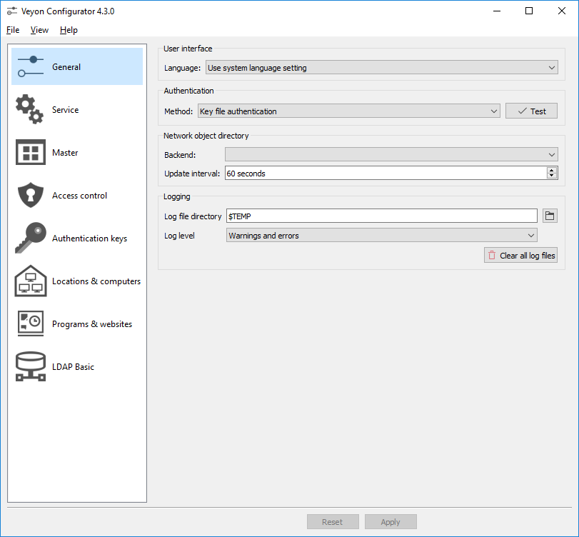Maximize the Veyon Configurator window

[x=529, y=11]
